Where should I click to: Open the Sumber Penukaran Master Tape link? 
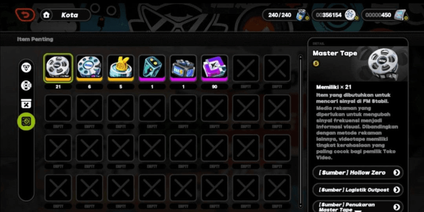click(x=358, y=207)
